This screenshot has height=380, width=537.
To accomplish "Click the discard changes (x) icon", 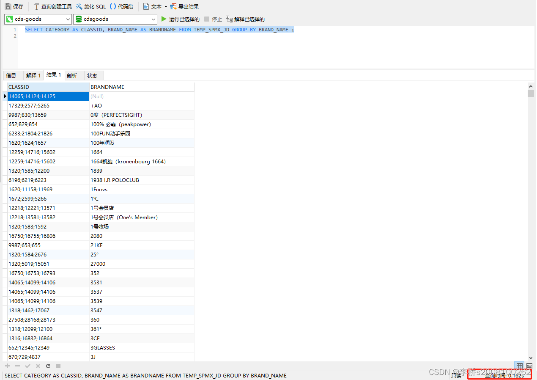I will 38,366.
